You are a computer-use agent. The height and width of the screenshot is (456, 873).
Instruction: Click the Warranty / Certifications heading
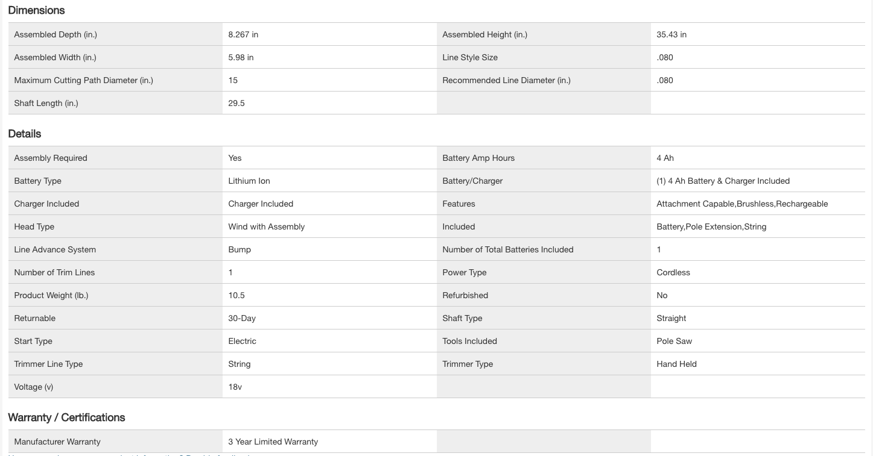66,417
